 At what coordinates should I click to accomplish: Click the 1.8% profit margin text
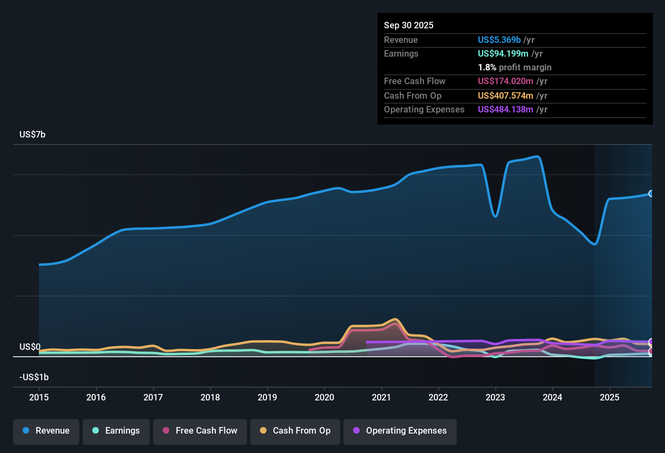[x=514, y=67]
